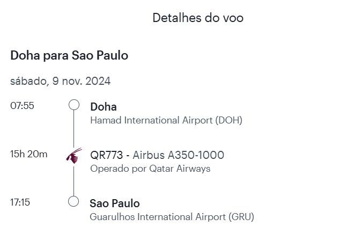
Task: Click 'Operado por Qatar Airways' text
Action: coord(150,169)
